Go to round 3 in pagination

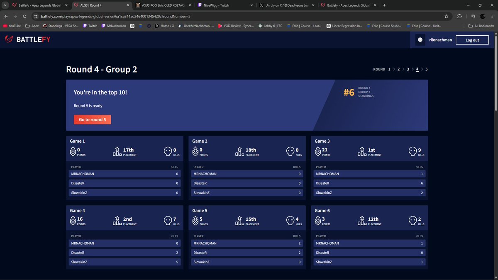point(408,69)
